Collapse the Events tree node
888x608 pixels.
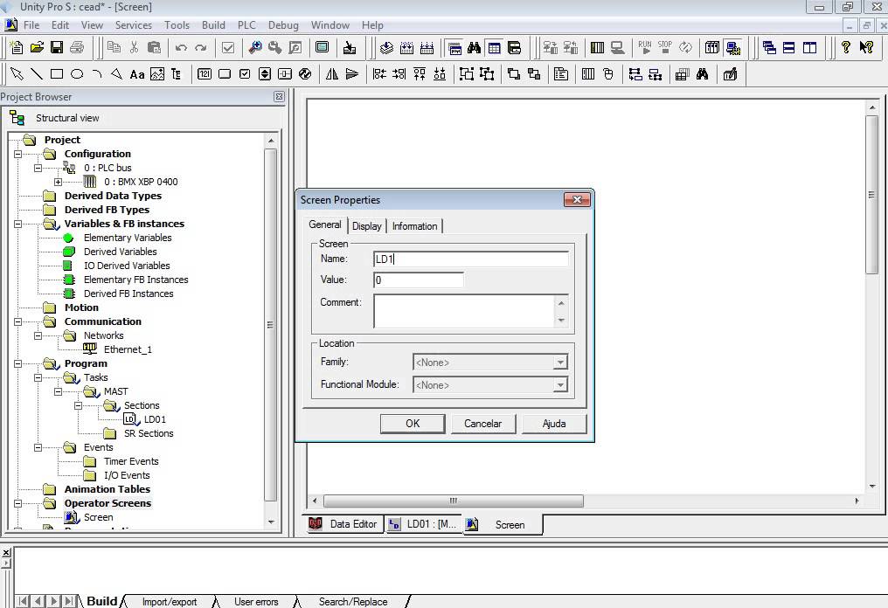click(38, 448)
